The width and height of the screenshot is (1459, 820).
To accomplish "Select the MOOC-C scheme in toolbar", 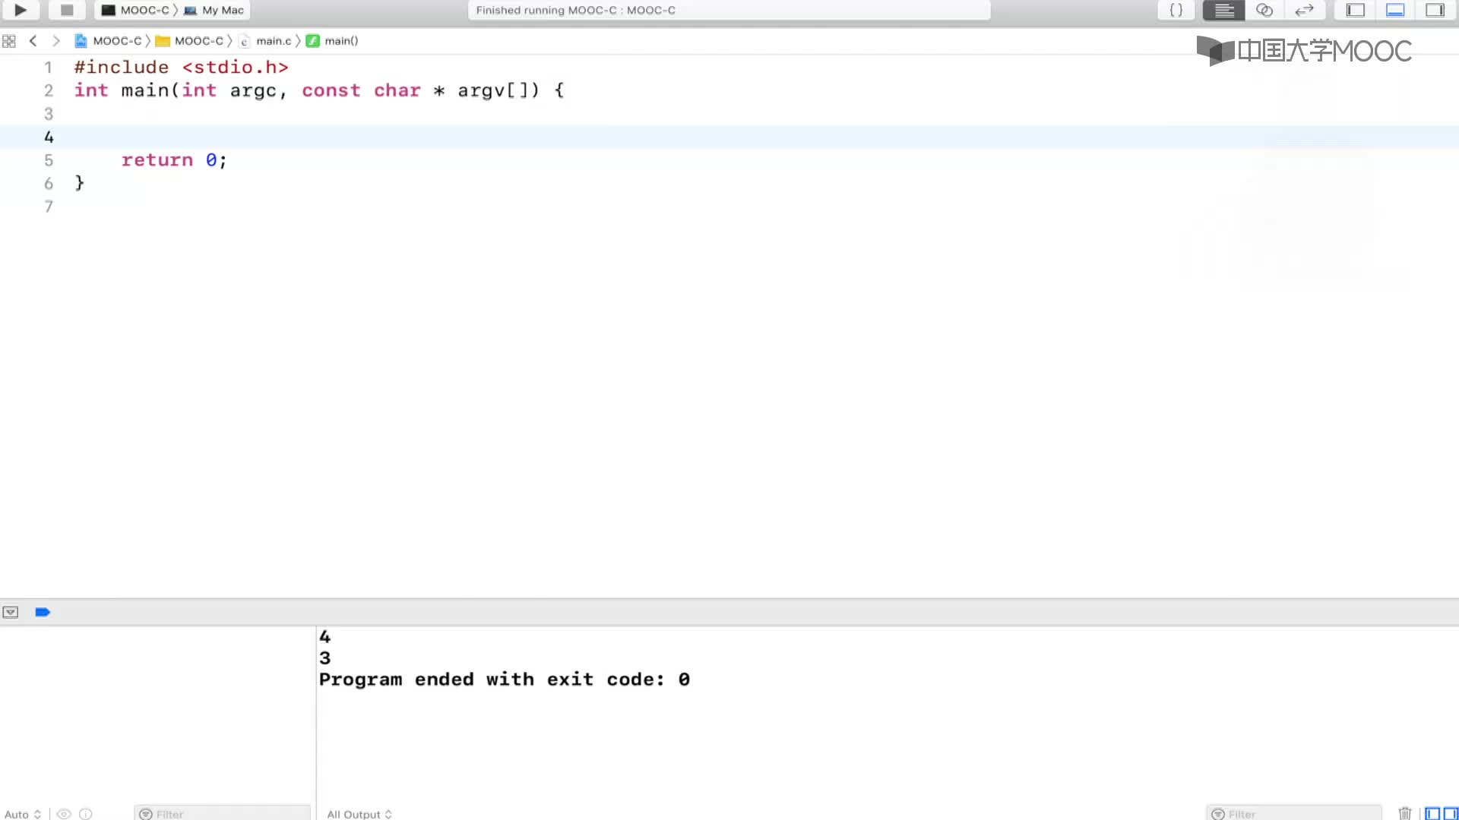I will pyautogui.click(x=136, y=10).
